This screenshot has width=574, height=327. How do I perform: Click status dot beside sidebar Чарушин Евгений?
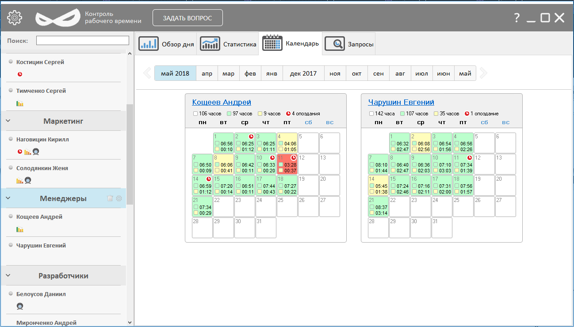tap(11, 245)
